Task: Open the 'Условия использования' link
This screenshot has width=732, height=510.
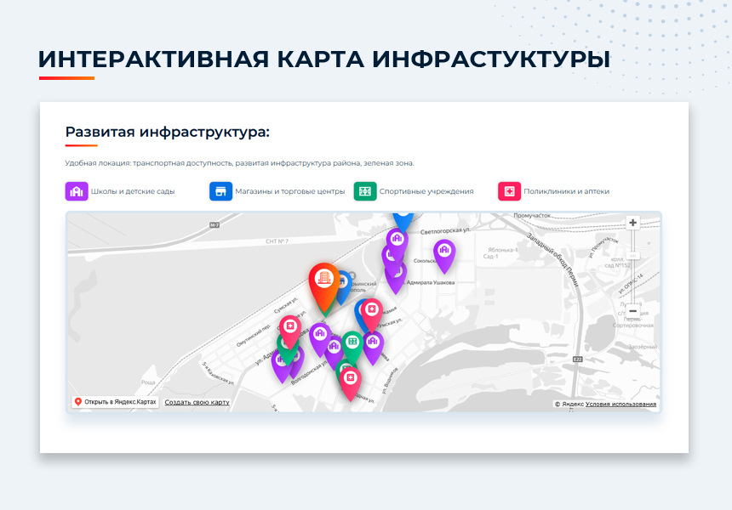Action: coord(621,403)
